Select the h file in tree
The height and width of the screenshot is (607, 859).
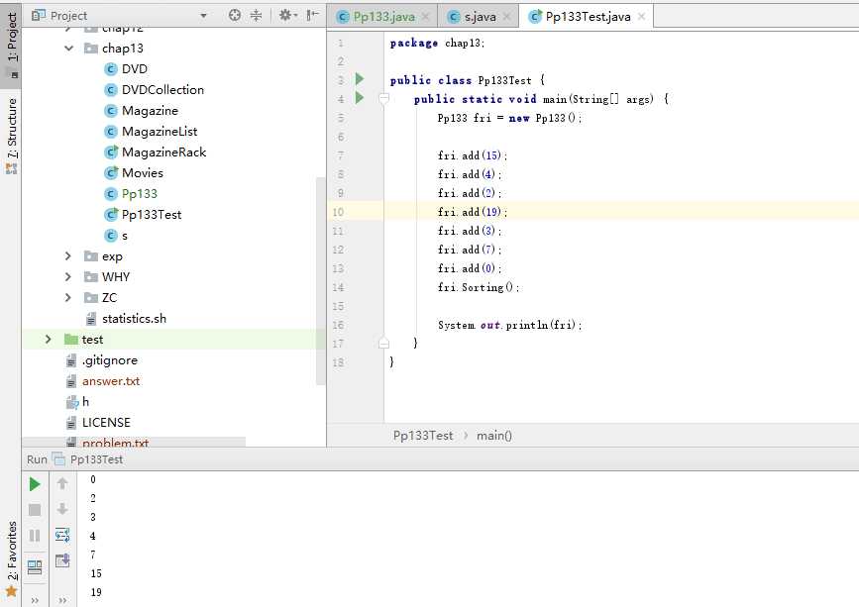[x=85, y=402]
